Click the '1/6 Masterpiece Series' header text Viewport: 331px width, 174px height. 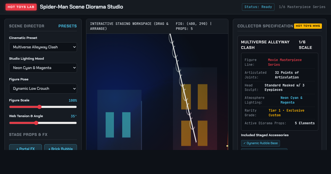coord(302,7)
